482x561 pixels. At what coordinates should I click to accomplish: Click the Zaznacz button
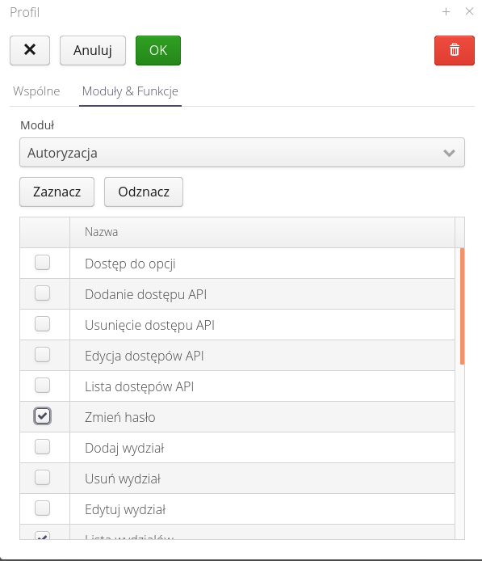57,192
